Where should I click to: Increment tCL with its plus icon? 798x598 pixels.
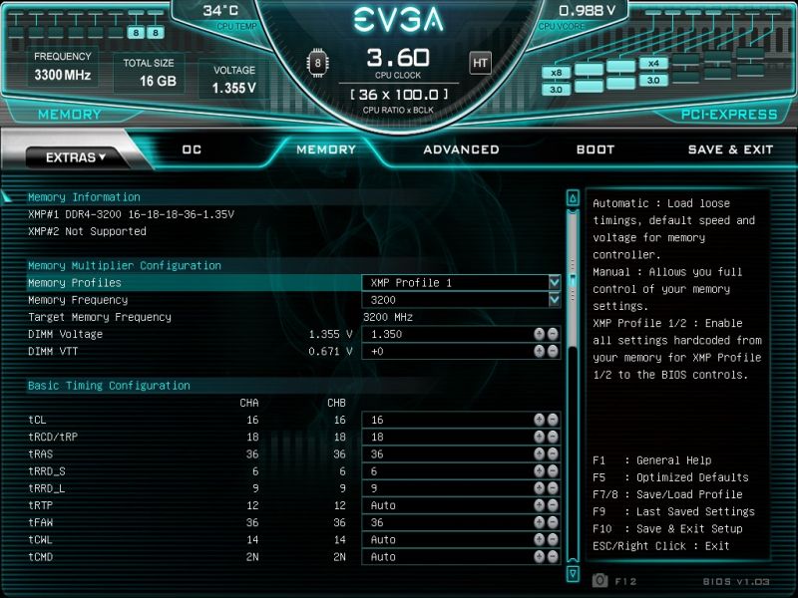[x=539, y=420]
